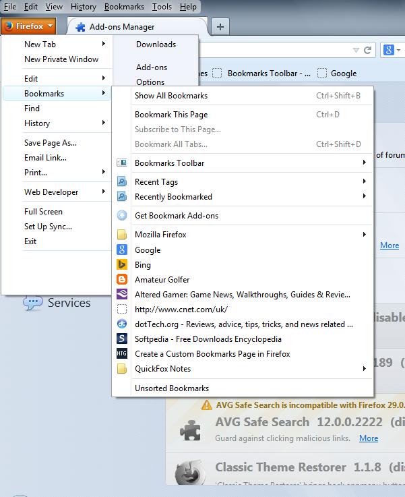Click the HTG bookmark favicon
405x497 pixels.
point(122,353)
